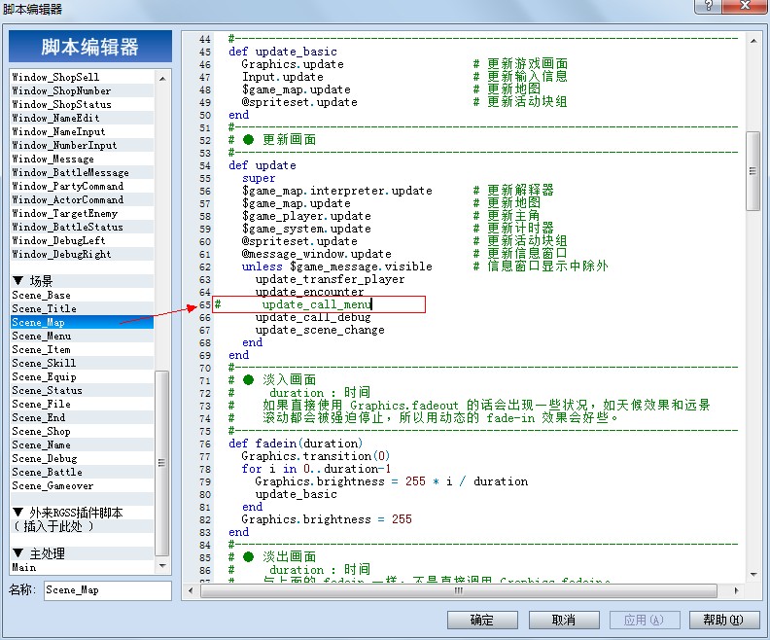
Task: Select Window_DebugRight script
Action: (x=82, y=255)
